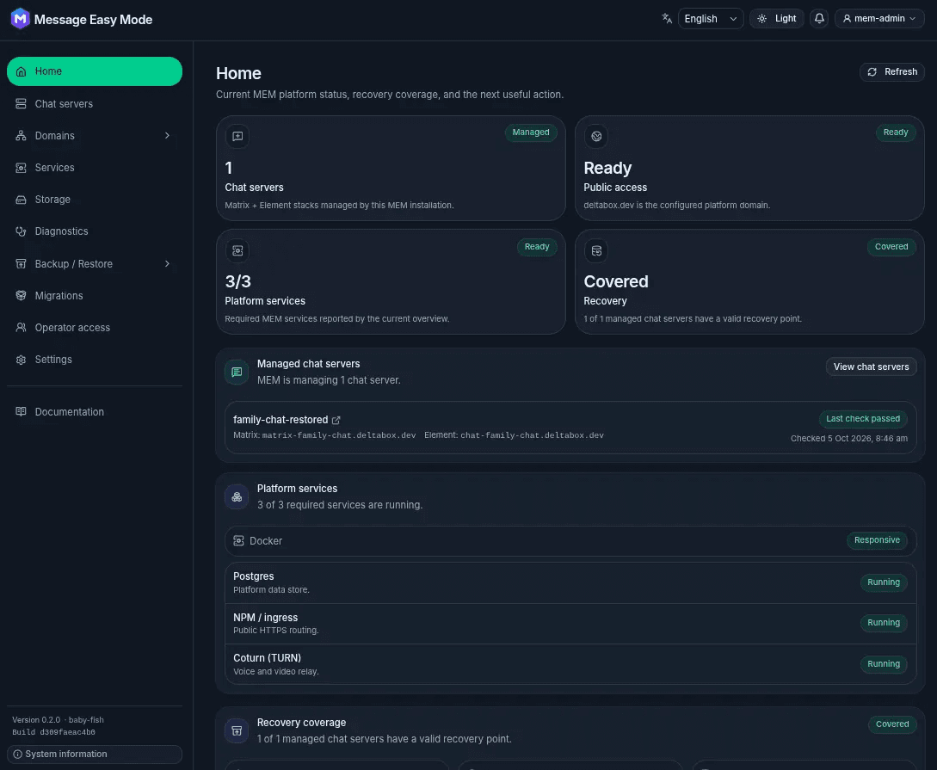Click the Domains sidebar icon
Viewport: 937px width, 770px height.
21,136
